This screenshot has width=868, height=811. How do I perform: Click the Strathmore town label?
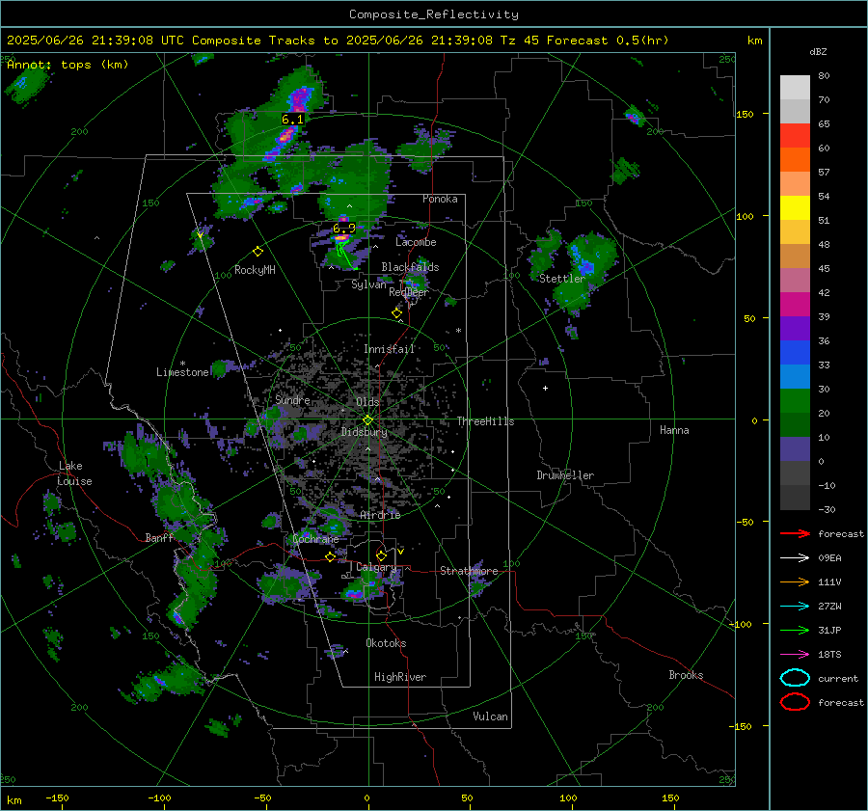coord(469,571)
